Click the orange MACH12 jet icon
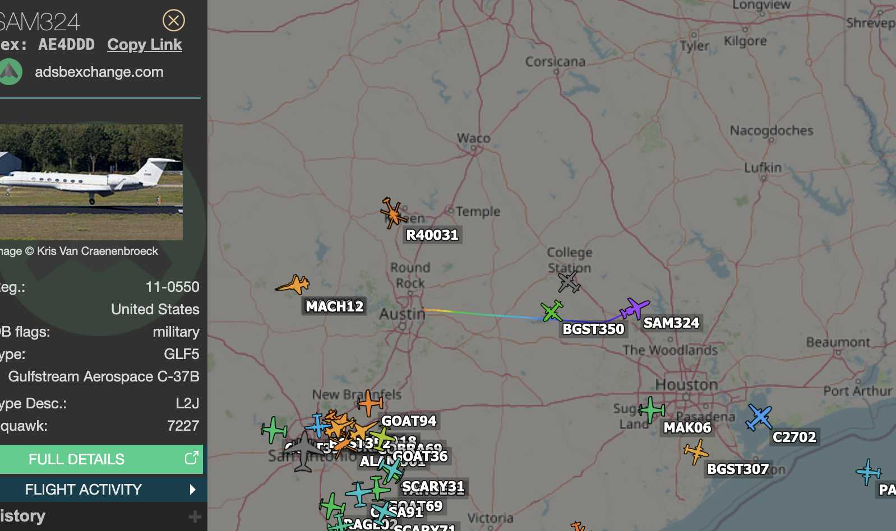896x531 pixels. tap(293, 285)
